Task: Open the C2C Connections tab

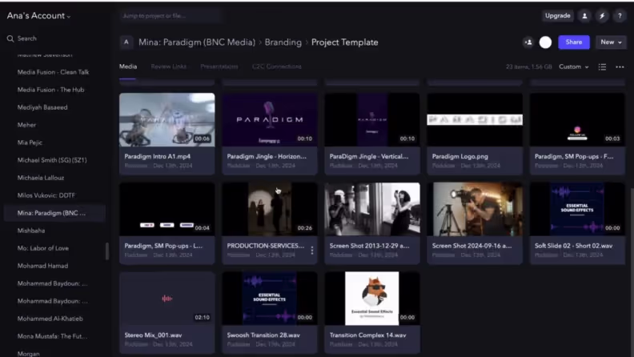Action: point(276,66)
